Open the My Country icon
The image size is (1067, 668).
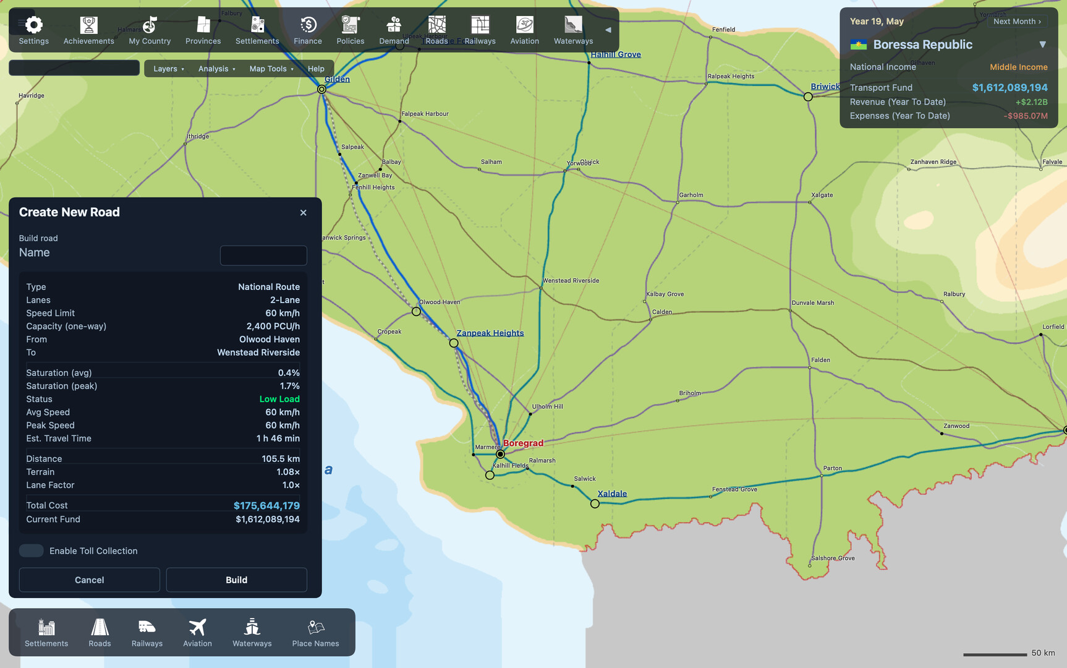[150, 25]
